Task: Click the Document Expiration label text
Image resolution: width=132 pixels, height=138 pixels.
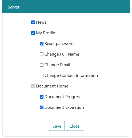Action: 64,107
